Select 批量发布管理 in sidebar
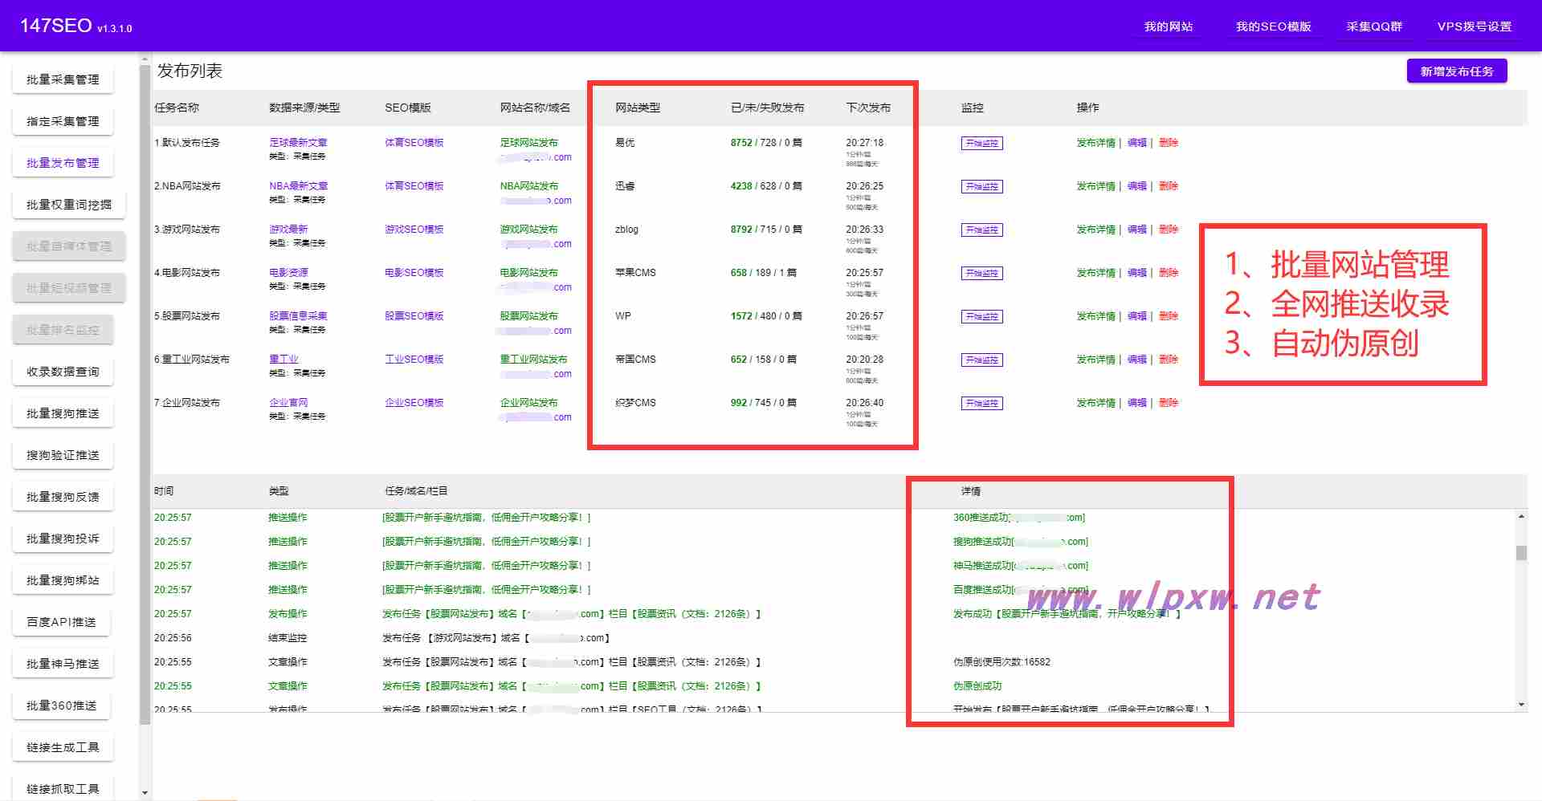 point(63,163)
